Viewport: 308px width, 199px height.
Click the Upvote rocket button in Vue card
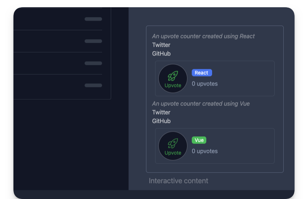(x=173, y=146)
